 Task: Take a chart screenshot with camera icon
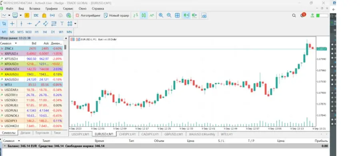point(204,16)
